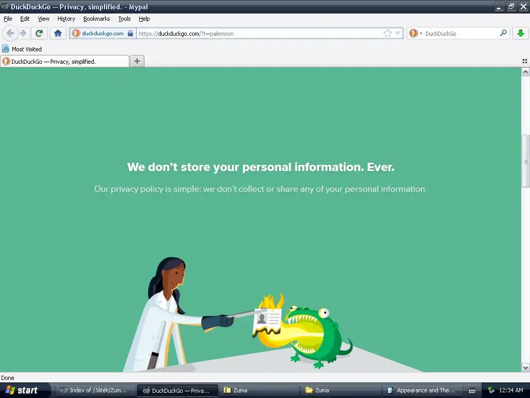Open a new tab with plus button

pos(137,61)
